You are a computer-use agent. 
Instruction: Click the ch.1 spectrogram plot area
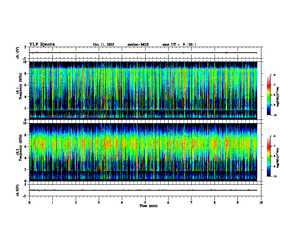pos(143,91)
